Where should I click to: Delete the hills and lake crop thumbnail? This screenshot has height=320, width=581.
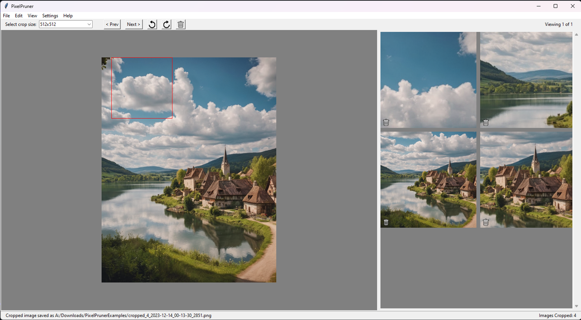tap(486, 122)
